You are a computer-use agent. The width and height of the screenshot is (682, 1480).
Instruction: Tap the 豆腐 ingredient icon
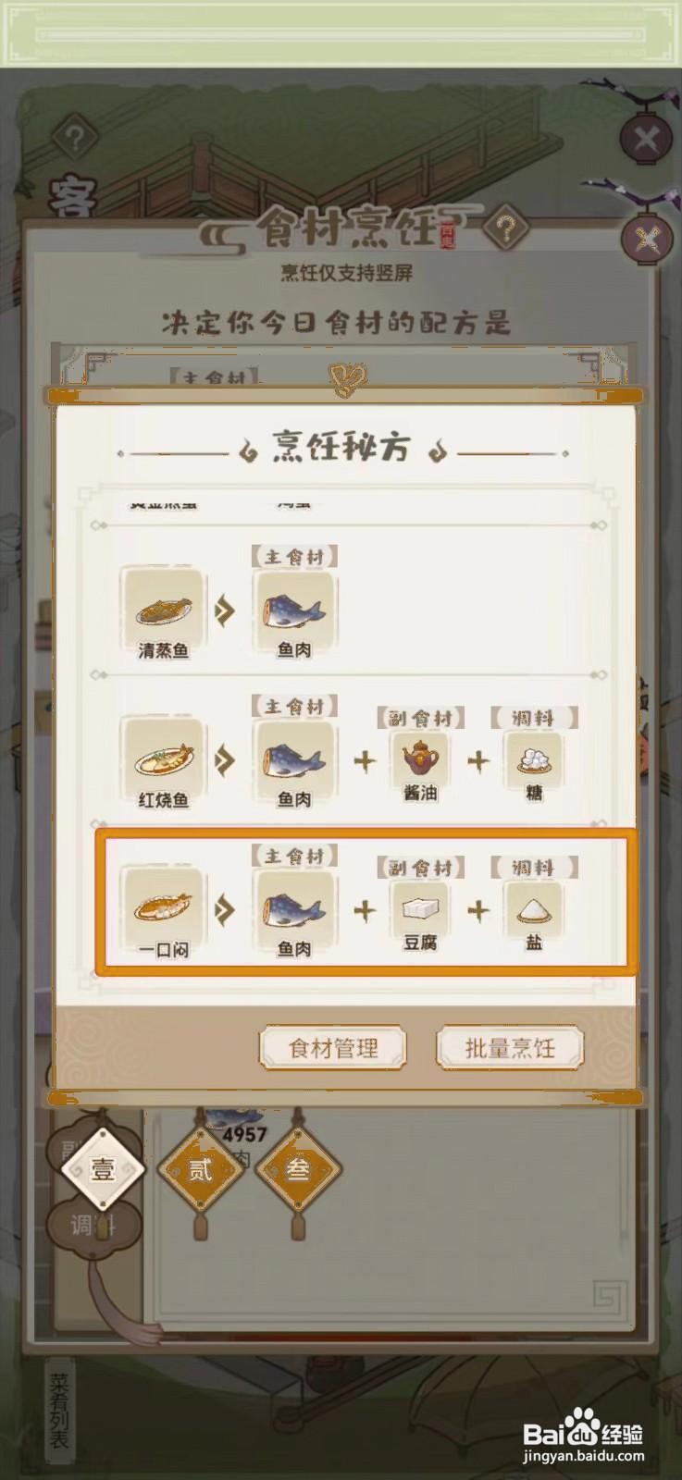(420, 908)
